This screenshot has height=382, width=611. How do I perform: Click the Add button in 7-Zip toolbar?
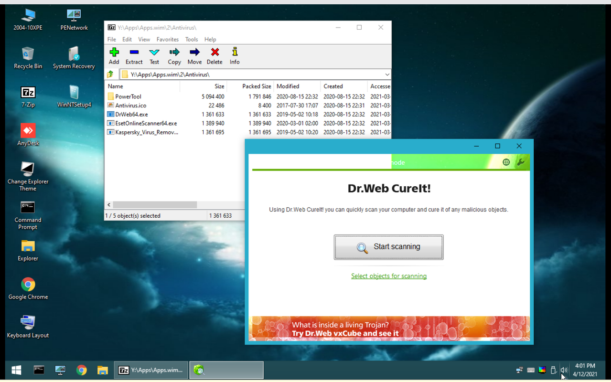coord(114,56)
